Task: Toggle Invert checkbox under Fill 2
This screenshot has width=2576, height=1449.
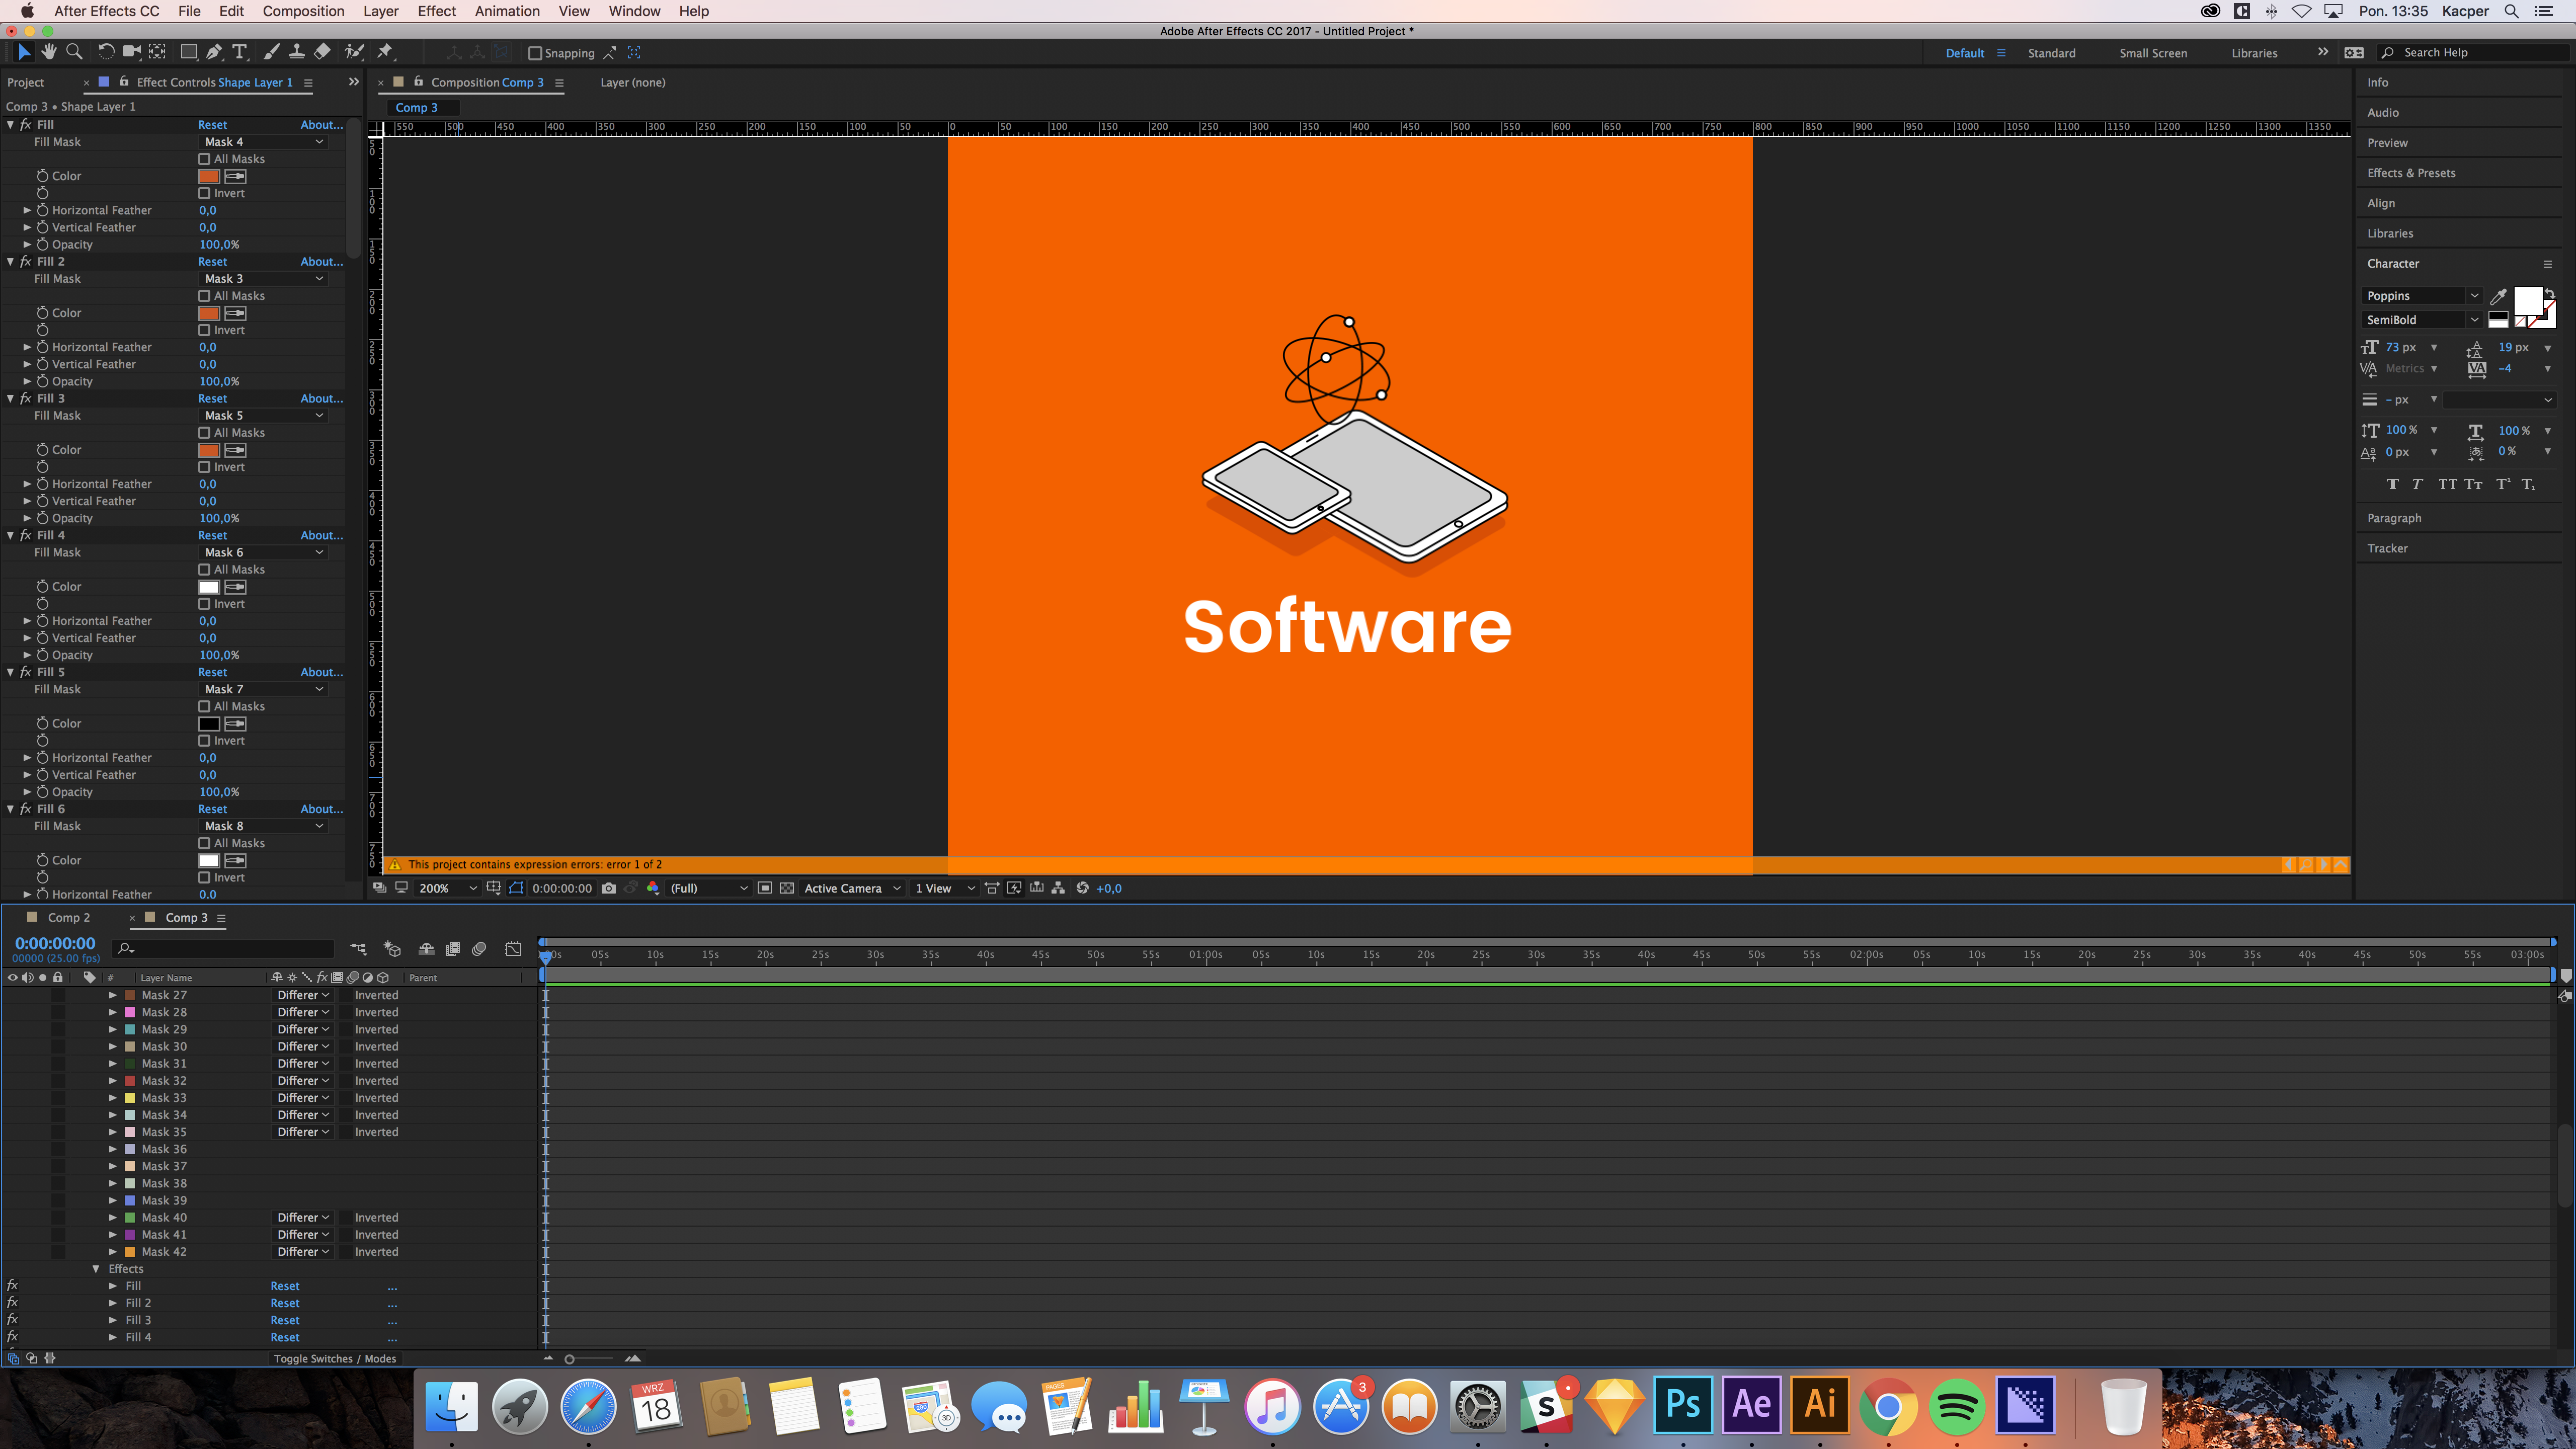Action: [x=205, y=330]
